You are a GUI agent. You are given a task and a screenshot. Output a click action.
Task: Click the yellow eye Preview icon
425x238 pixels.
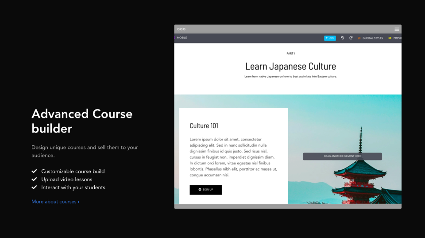(390, 38)
